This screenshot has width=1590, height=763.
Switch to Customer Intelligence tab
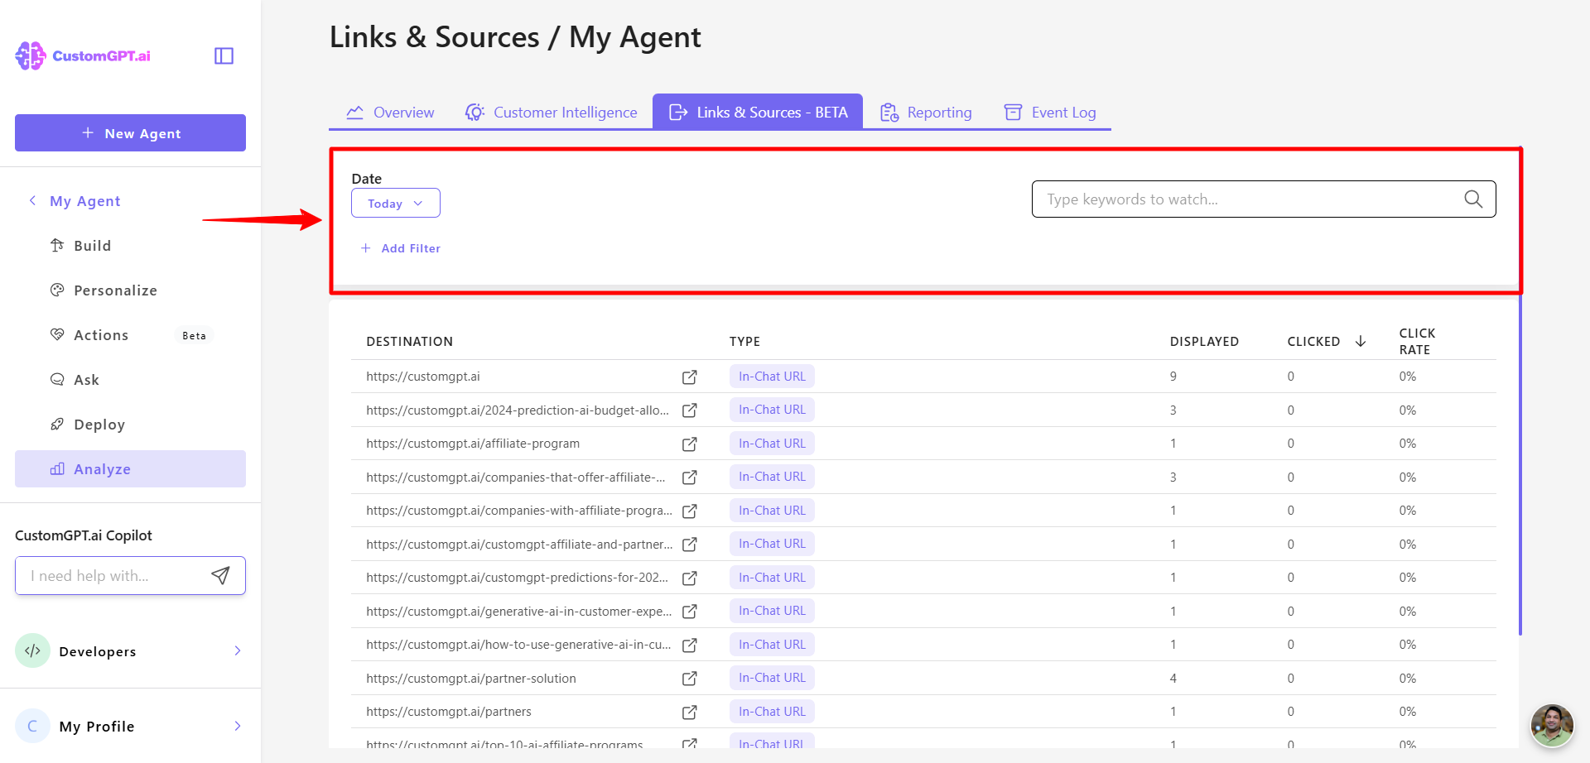click(552, 113)
